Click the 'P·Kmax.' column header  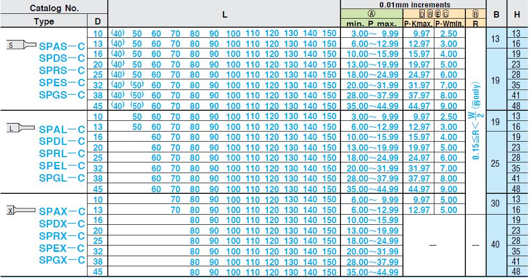418,23
